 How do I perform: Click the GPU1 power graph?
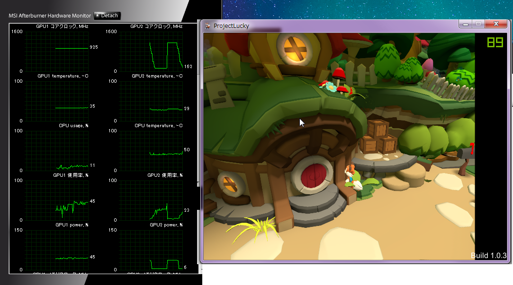56,250
